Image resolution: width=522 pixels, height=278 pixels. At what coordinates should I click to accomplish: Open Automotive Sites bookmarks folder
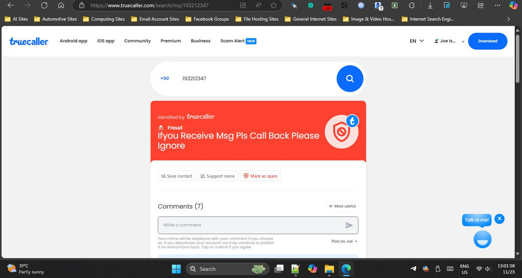(55, 19)
